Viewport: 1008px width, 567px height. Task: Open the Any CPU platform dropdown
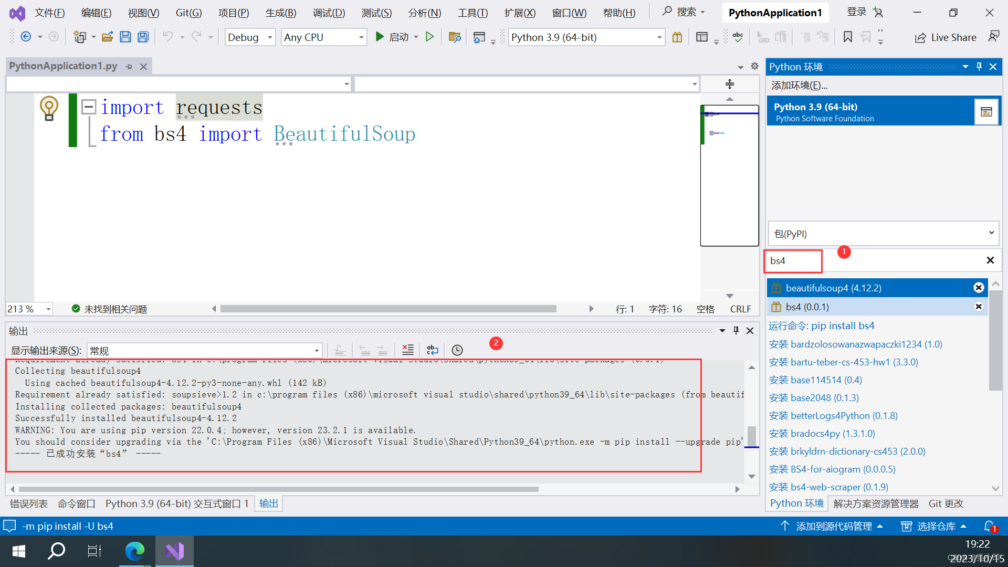point(323,37)
